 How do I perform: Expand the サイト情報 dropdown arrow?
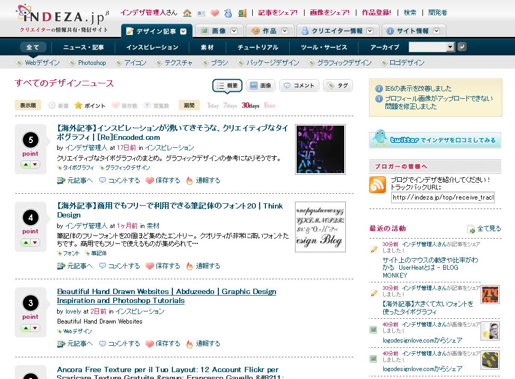click(x=437, y=31)
